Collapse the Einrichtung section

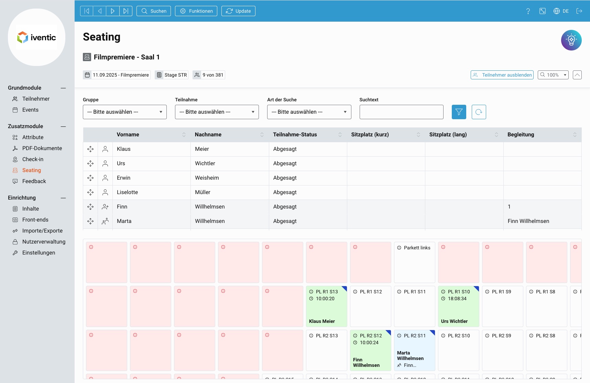pyautogui.click(x=63, y=198)
